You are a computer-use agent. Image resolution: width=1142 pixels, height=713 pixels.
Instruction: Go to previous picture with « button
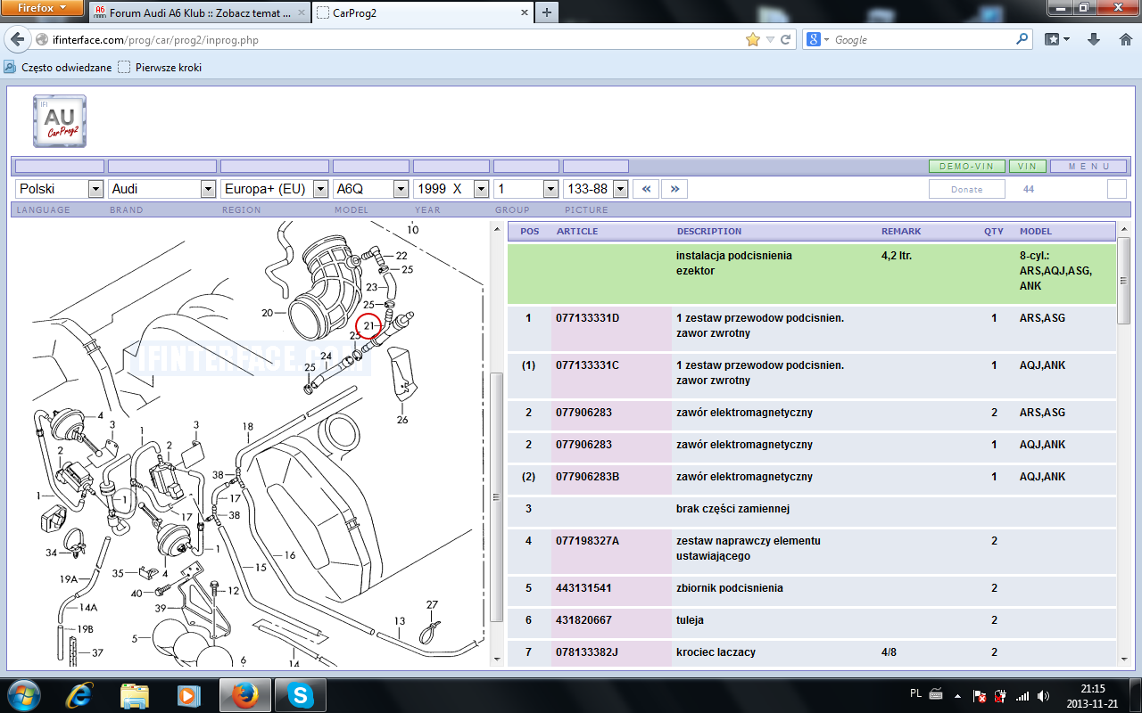pyautogui.click(x=647, y=189)
